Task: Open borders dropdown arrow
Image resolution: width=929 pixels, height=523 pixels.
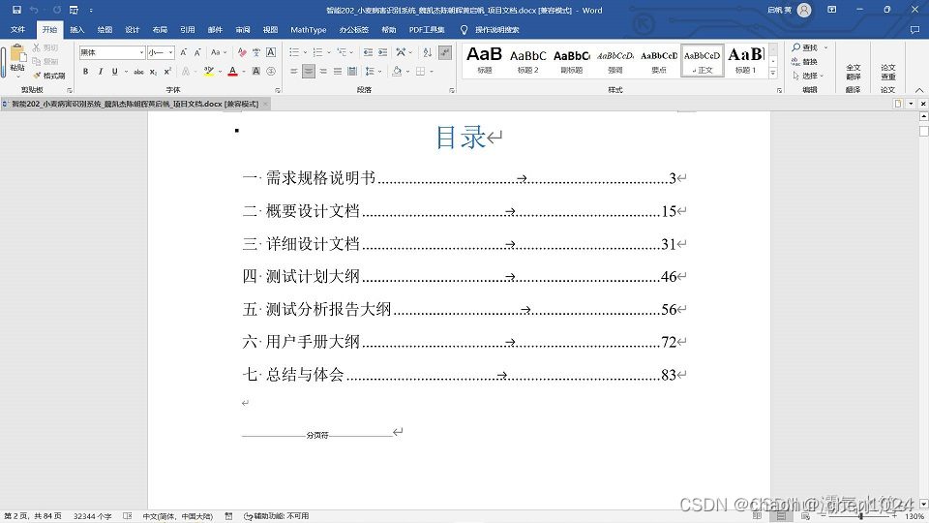Action: [x=432, y=72]
